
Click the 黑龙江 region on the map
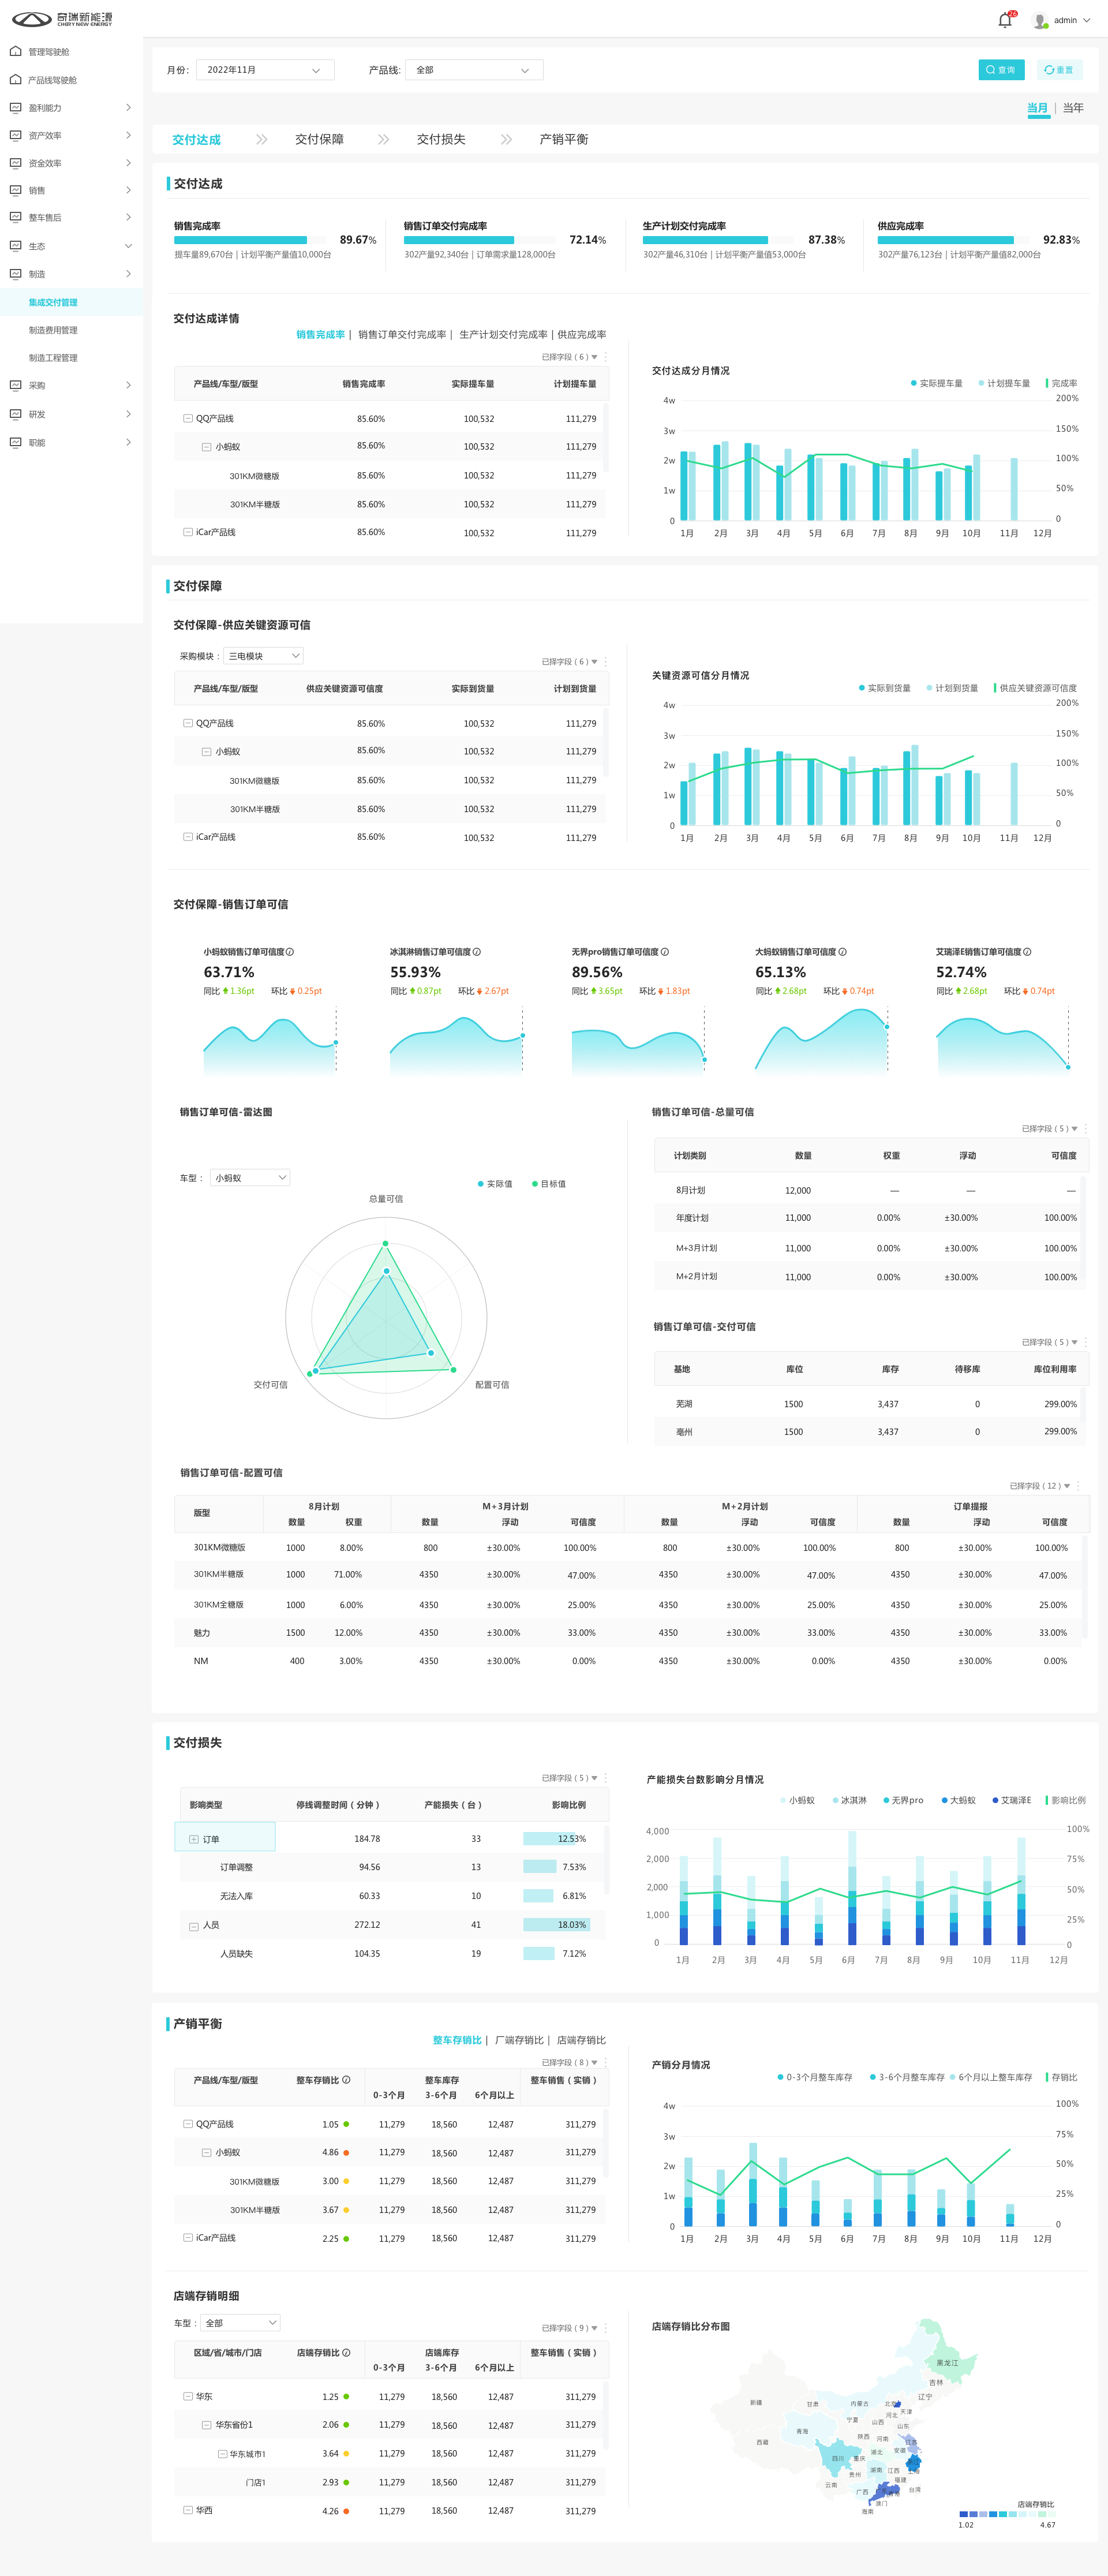[x=947, y=2363]
